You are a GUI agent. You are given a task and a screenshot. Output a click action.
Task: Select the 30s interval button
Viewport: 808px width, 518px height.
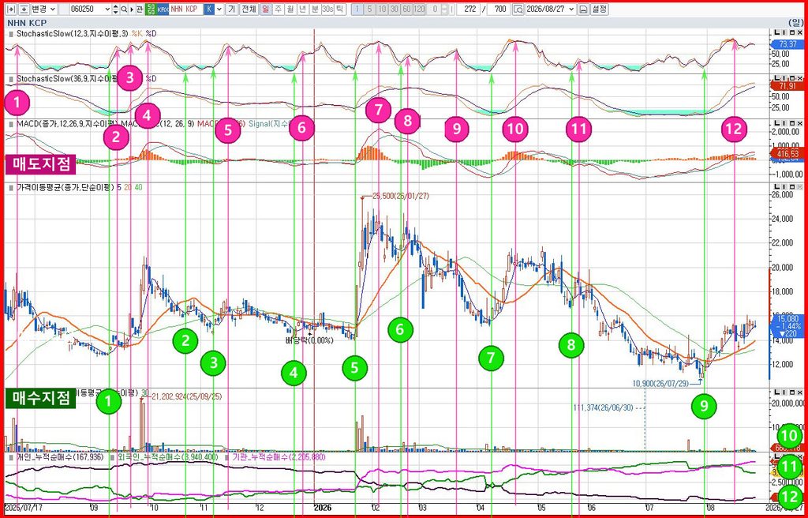click(x=327, y=9)
